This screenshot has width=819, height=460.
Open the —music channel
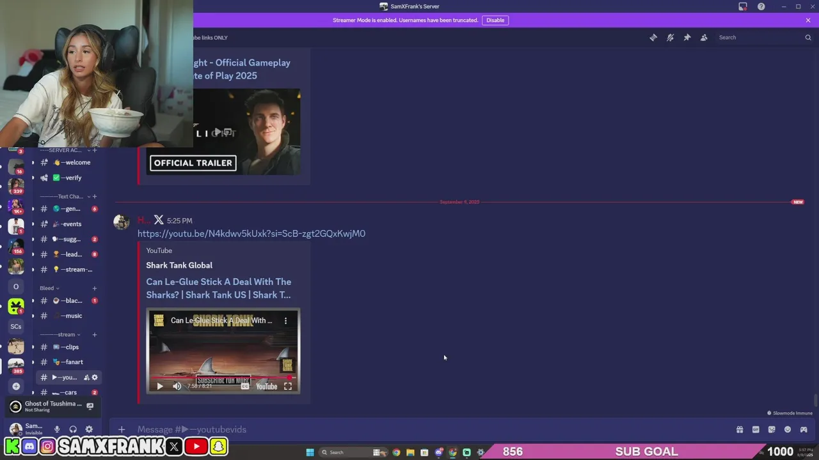(68, 316)
